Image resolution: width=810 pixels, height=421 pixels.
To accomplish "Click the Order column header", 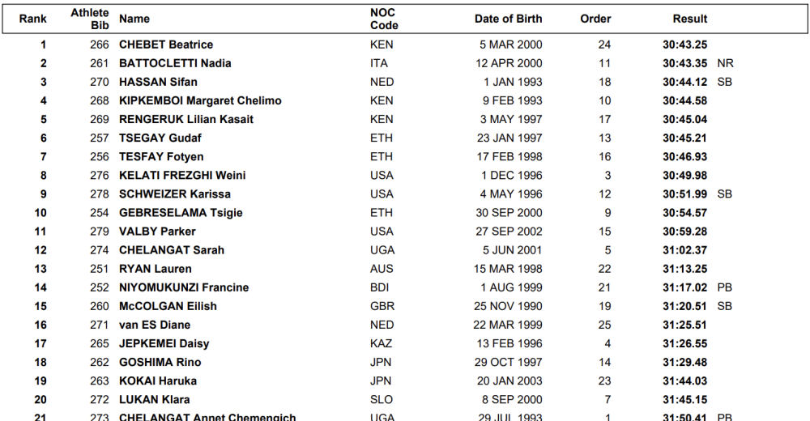I will coord(595,19).
